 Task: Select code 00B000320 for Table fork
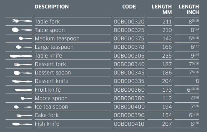tap(129, 22)
